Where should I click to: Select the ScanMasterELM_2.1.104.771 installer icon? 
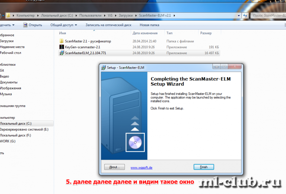click(62, 53)
